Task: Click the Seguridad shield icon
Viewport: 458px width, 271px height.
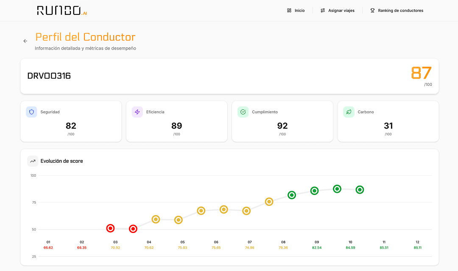Action: [x=31, y=112]
